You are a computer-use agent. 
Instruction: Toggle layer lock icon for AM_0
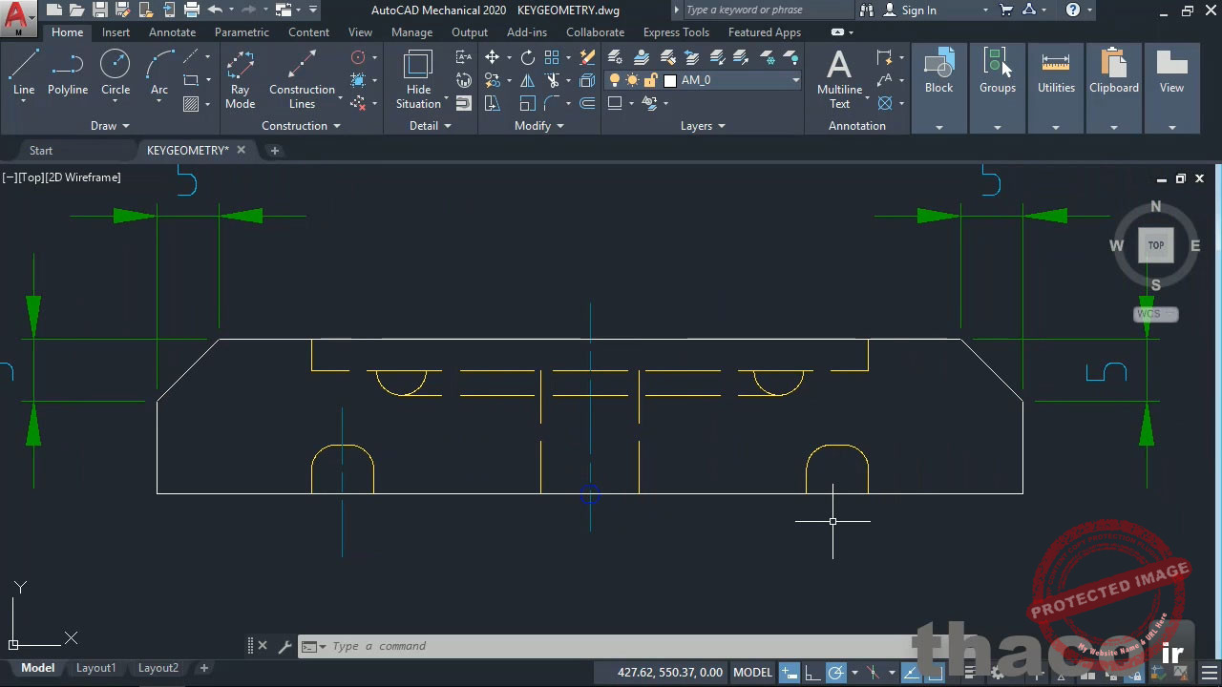click(x=651, y=80)
